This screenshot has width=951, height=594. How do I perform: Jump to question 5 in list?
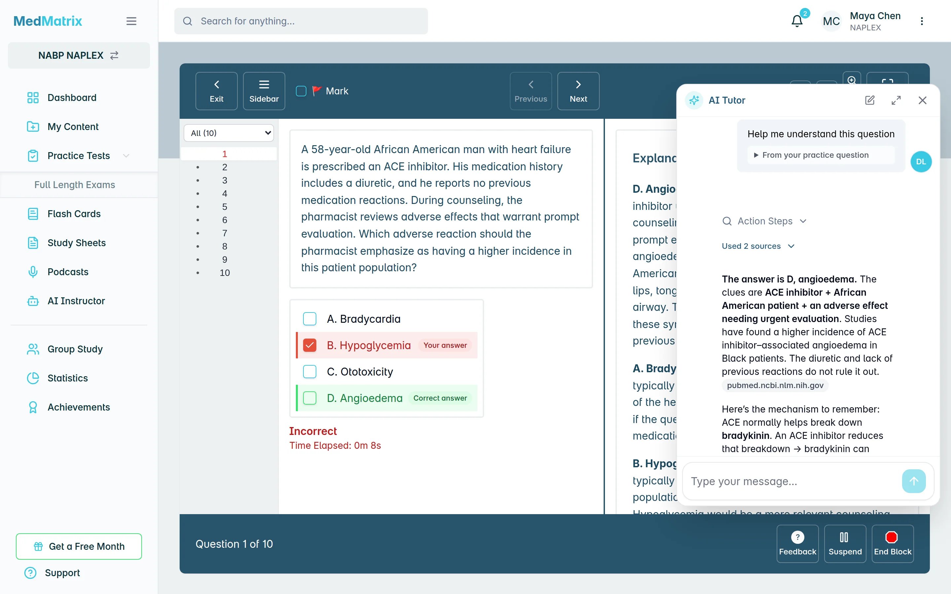225,207
